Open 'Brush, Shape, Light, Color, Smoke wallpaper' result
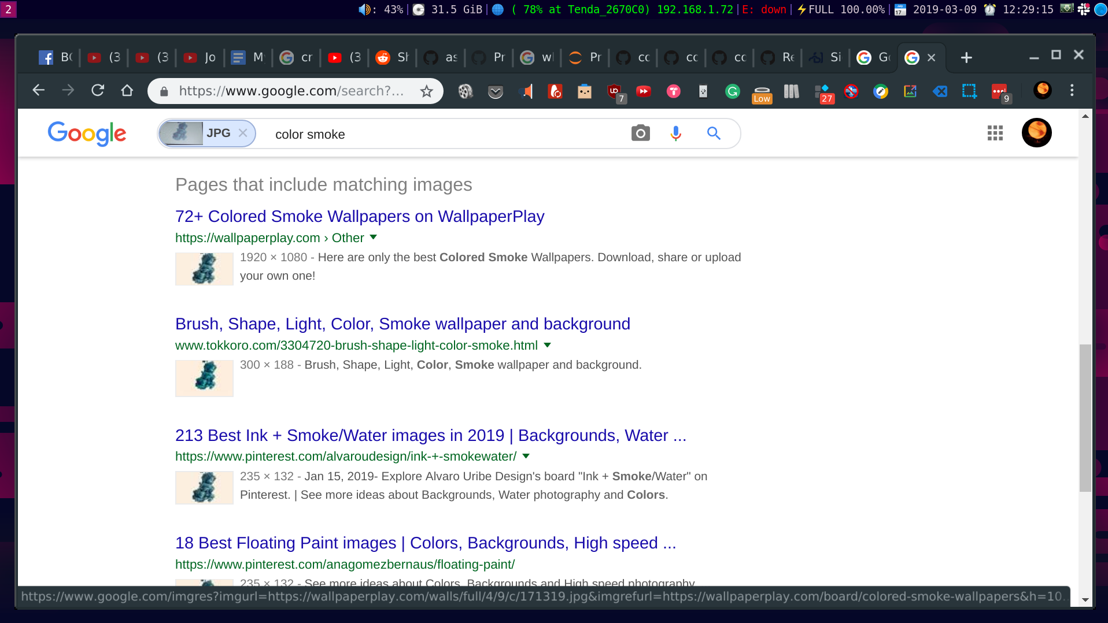This screenshot has width=1108, height=623. pos(402,324)
